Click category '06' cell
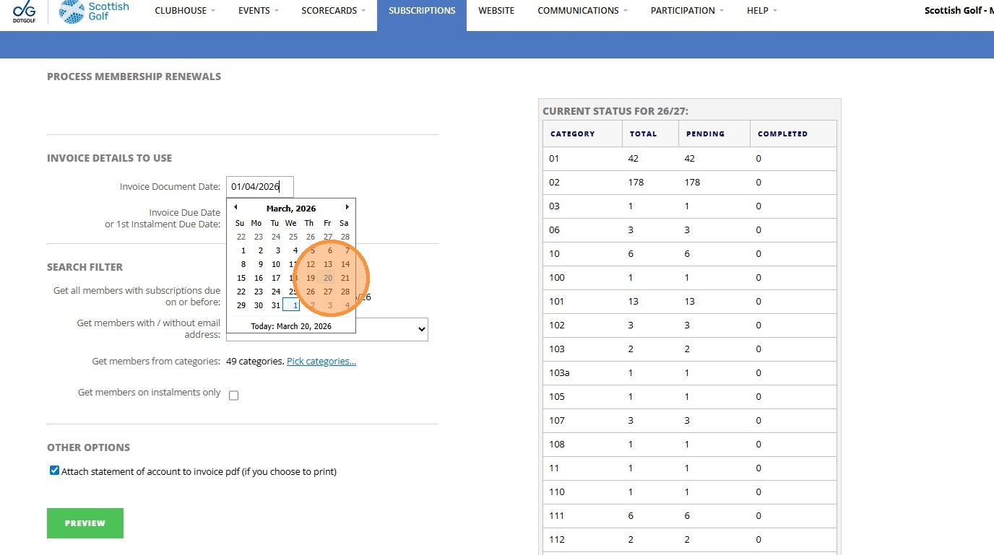 coord(582,230)
